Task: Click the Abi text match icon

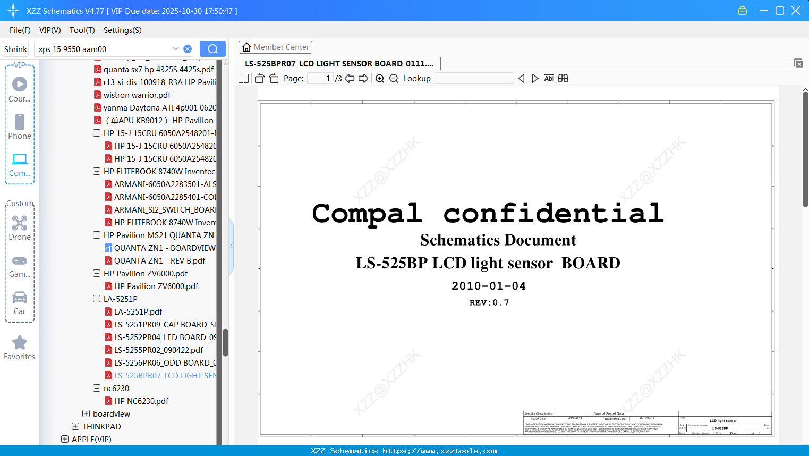Action: tap(549, 78)
